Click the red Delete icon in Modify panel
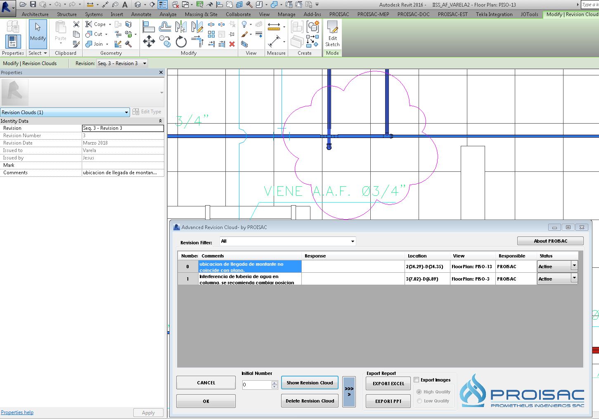 [x=232, y=44]
